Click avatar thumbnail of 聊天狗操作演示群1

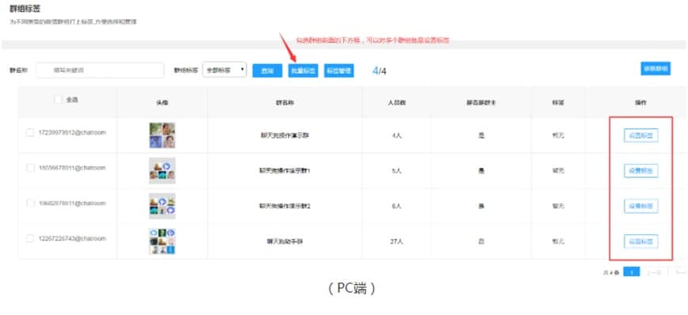click(162, 171)
